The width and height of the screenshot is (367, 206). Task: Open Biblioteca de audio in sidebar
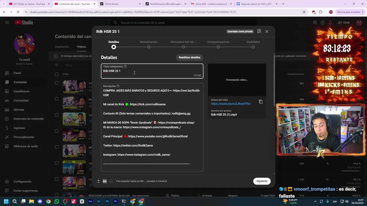click(24, 146)
